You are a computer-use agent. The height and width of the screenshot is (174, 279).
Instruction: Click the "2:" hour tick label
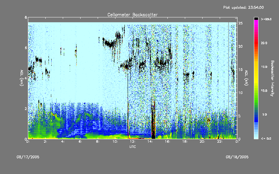click(46, 142)
